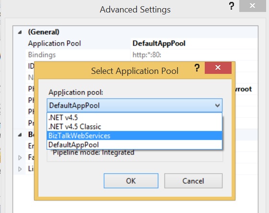Image resolution: width=269 pixels, height=213 pixels.
Task: Select DefaultAppPool in dropdown list
Action: pos(134,145)
